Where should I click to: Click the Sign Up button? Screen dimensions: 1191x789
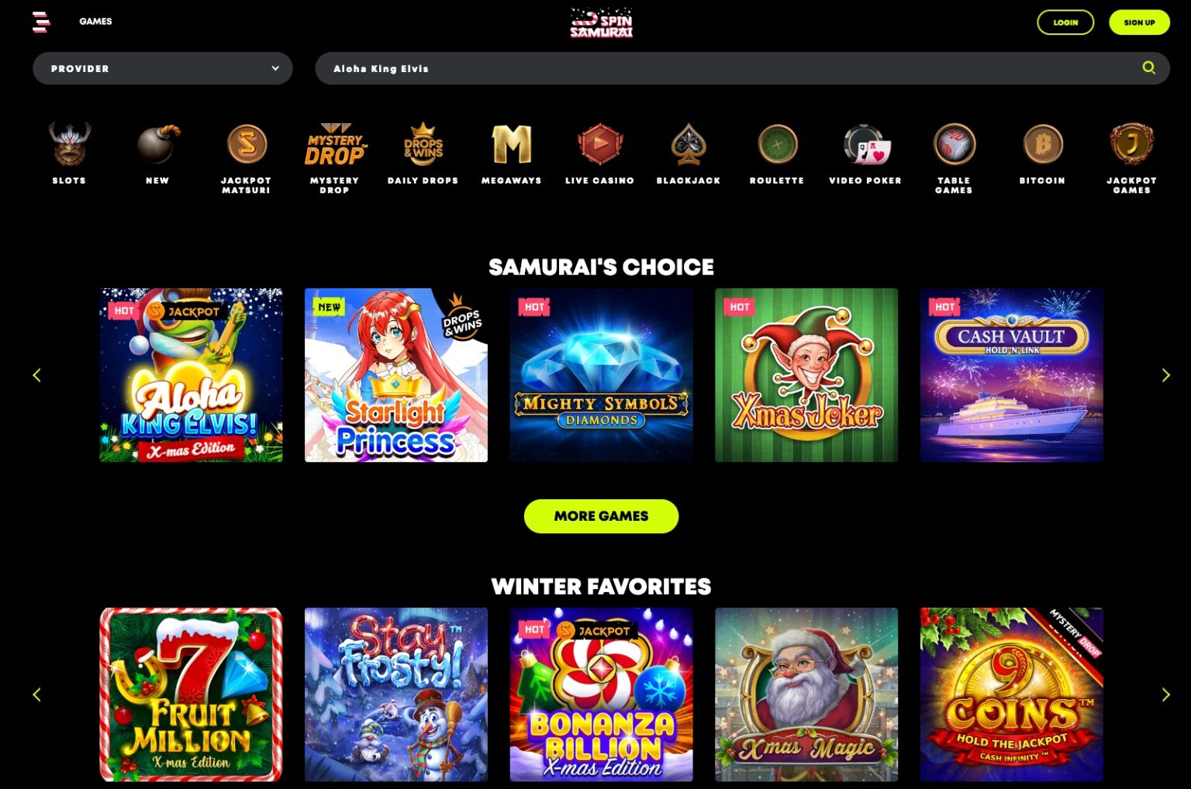[x=1139, y=22]
